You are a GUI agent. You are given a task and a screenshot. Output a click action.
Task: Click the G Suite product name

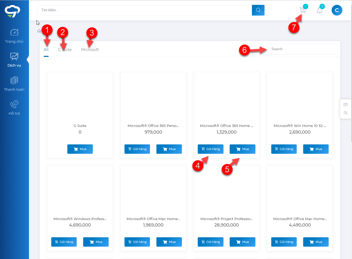point(80,126)
